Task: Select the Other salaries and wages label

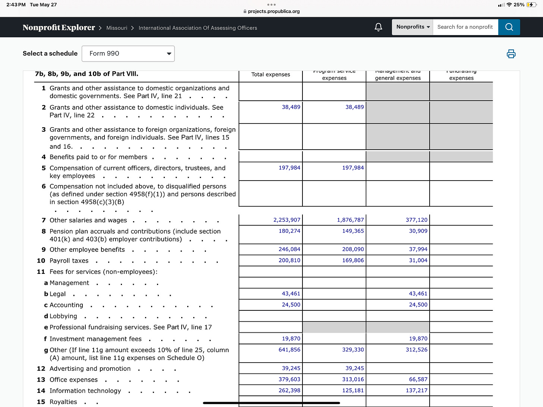Action: click(x=88, y=220)
